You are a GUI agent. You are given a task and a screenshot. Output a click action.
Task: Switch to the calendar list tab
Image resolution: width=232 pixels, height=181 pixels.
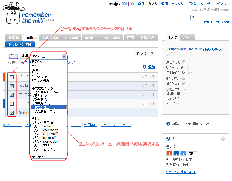(x=51, y=38)
